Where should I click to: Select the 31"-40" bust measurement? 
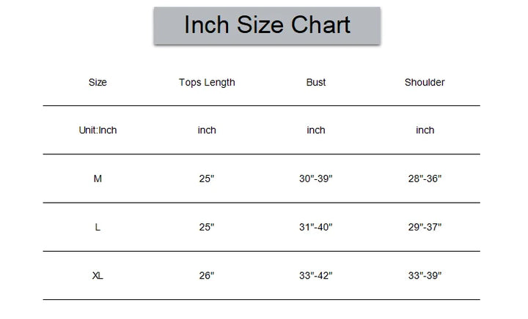[316, 227]
